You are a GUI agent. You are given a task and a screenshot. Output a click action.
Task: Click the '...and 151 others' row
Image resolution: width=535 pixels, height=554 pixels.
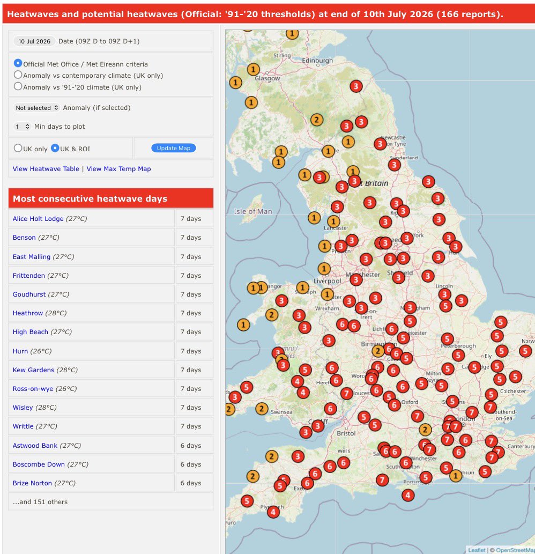110,501
